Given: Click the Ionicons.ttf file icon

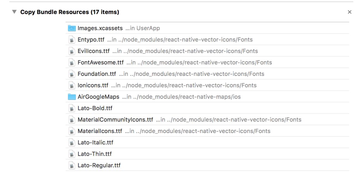Looking at the screenshot, I should coord(72,86).
